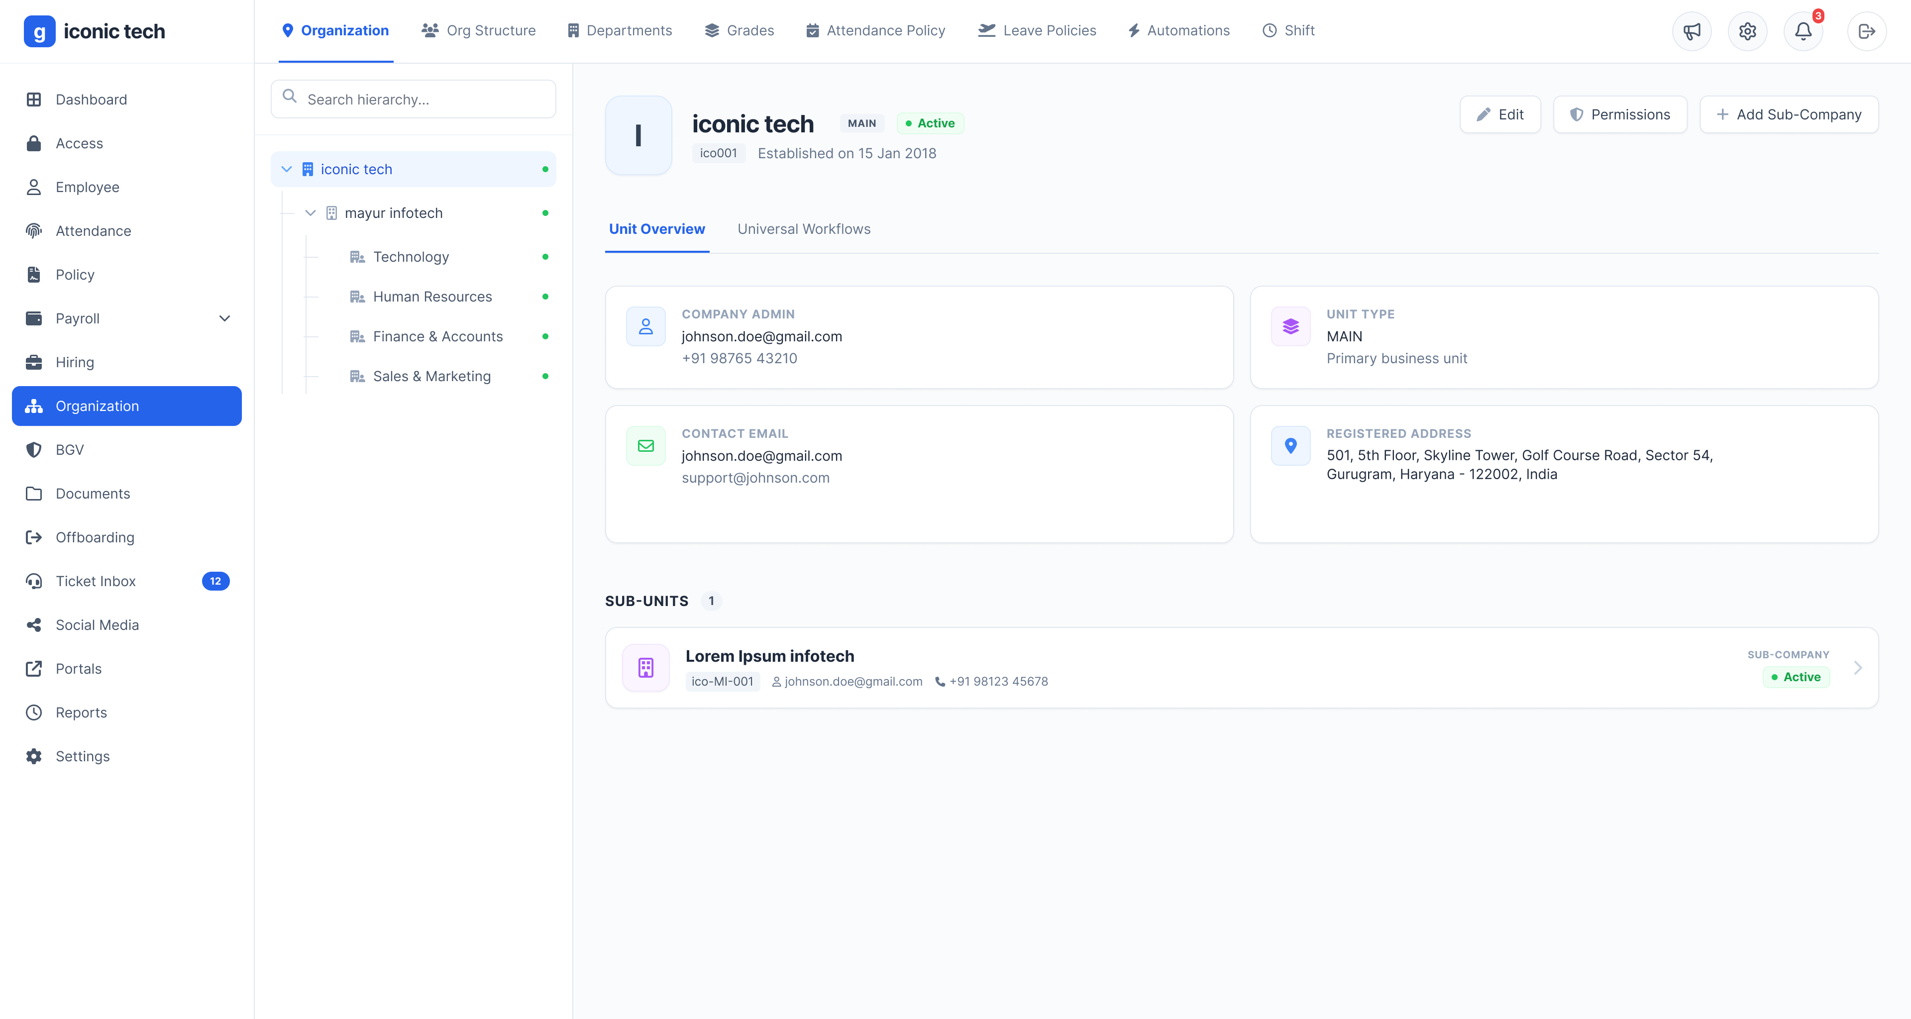Click the logout icon in top bar
Screen dimensions: 1911x1019
(x=1867, y=31)
